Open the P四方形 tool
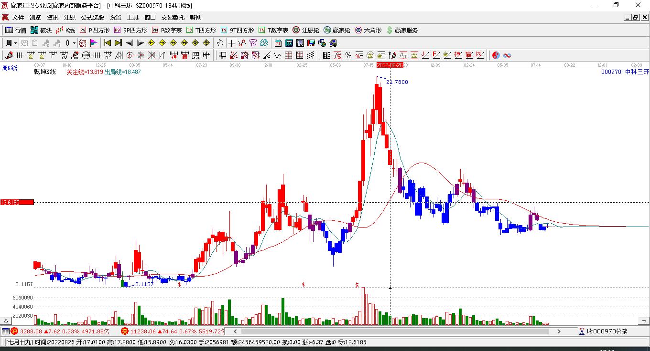 95,30
